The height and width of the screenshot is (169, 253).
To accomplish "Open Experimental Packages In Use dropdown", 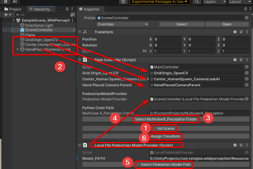I will (160, 1).
